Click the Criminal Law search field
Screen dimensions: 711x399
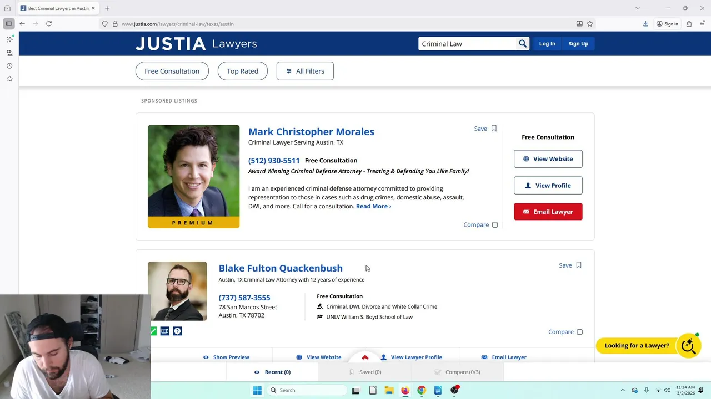467,44
